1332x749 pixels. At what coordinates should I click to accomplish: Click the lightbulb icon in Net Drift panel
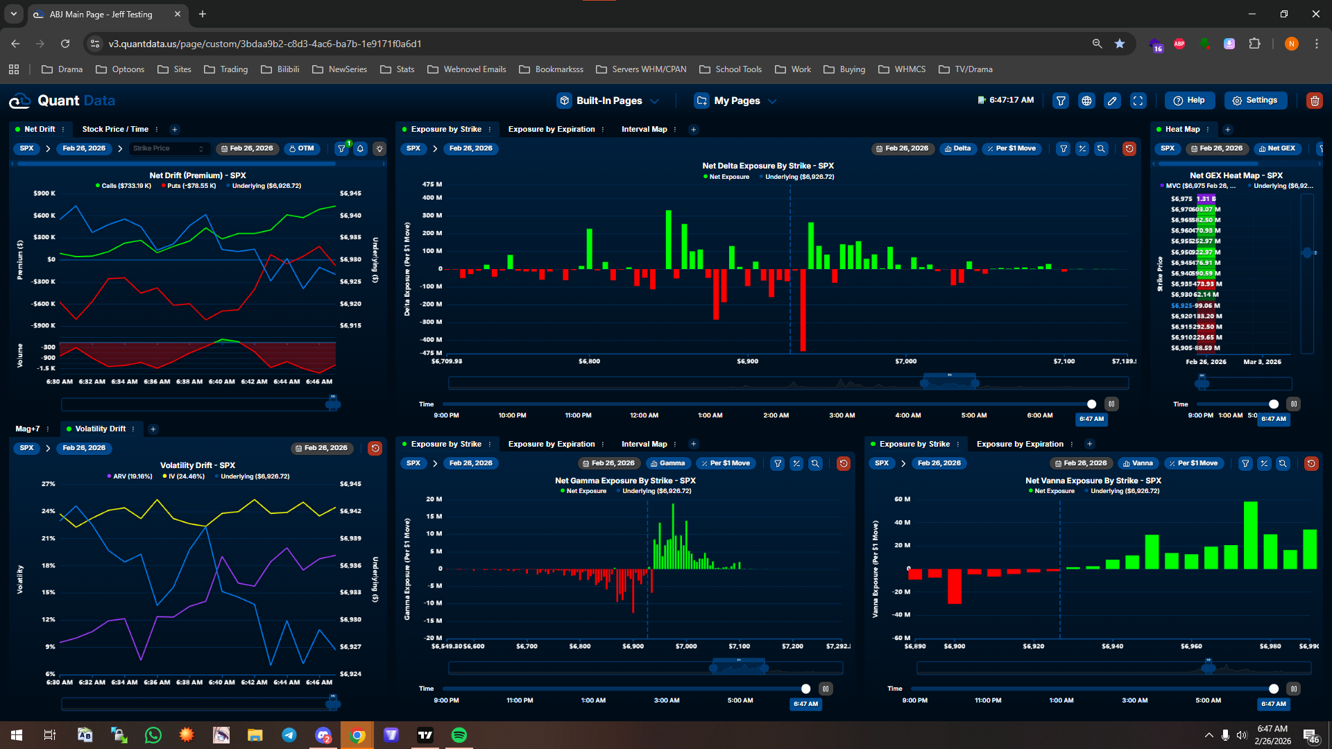(379, 148)
